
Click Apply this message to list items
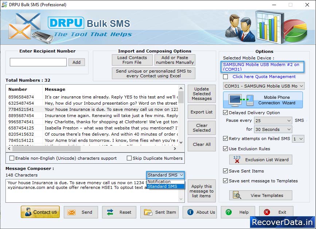tap(202, 191)
